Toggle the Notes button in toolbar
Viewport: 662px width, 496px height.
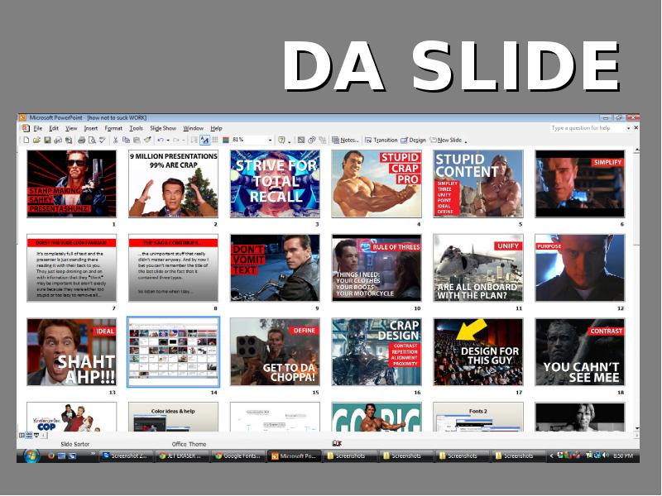click(345, 140)
